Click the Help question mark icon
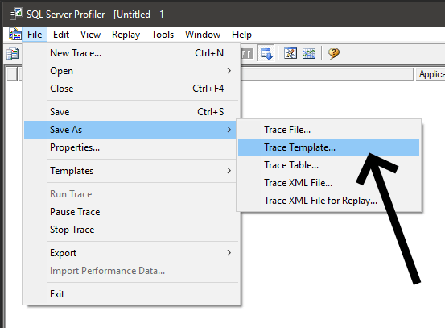445x328 pixels. pos(333,53)
